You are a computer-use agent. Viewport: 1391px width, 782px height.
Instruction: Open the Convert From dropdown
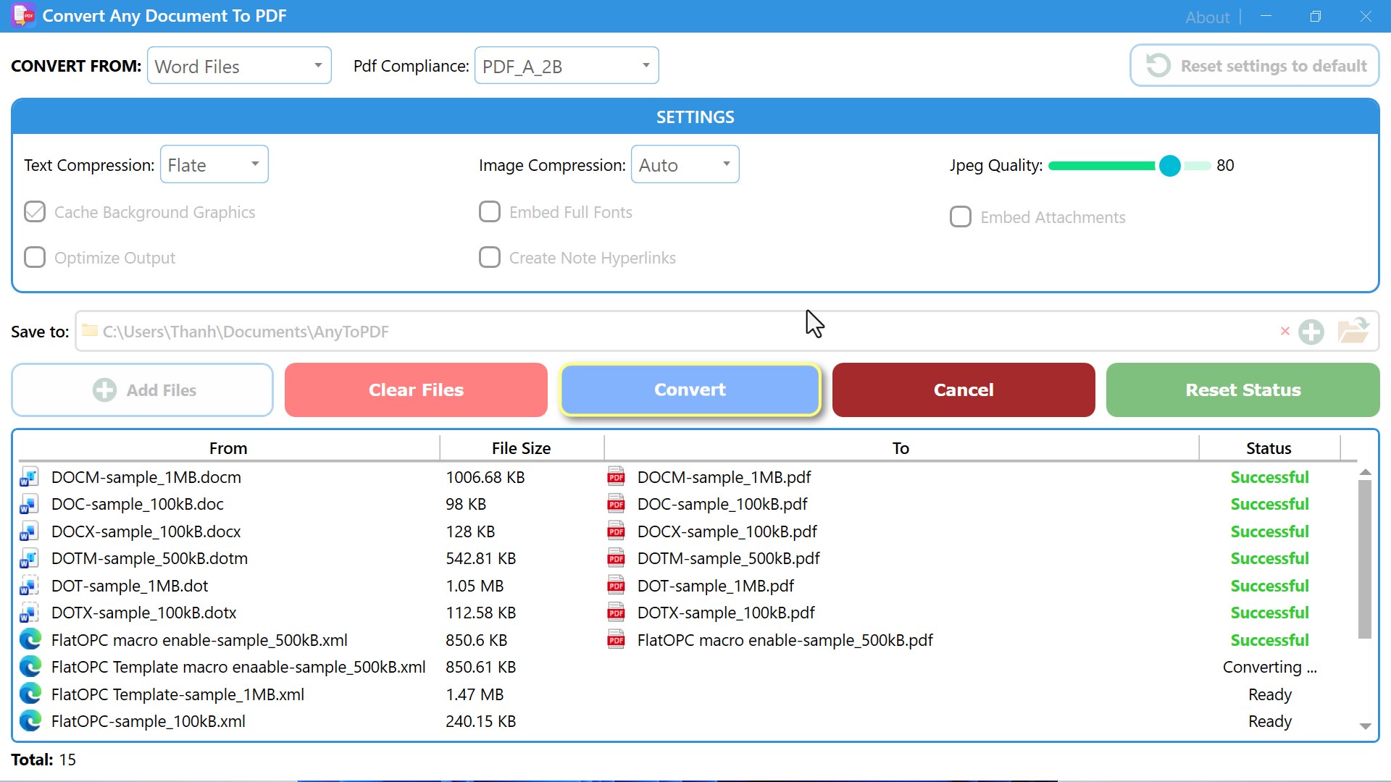coord(239,66)
